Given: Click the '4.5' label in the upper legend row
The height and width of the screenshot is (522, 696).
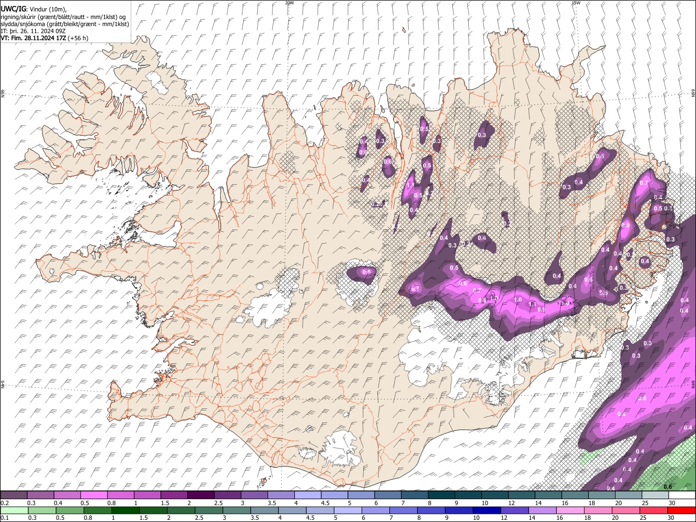Looking at the screenshot, I should 326,503.
